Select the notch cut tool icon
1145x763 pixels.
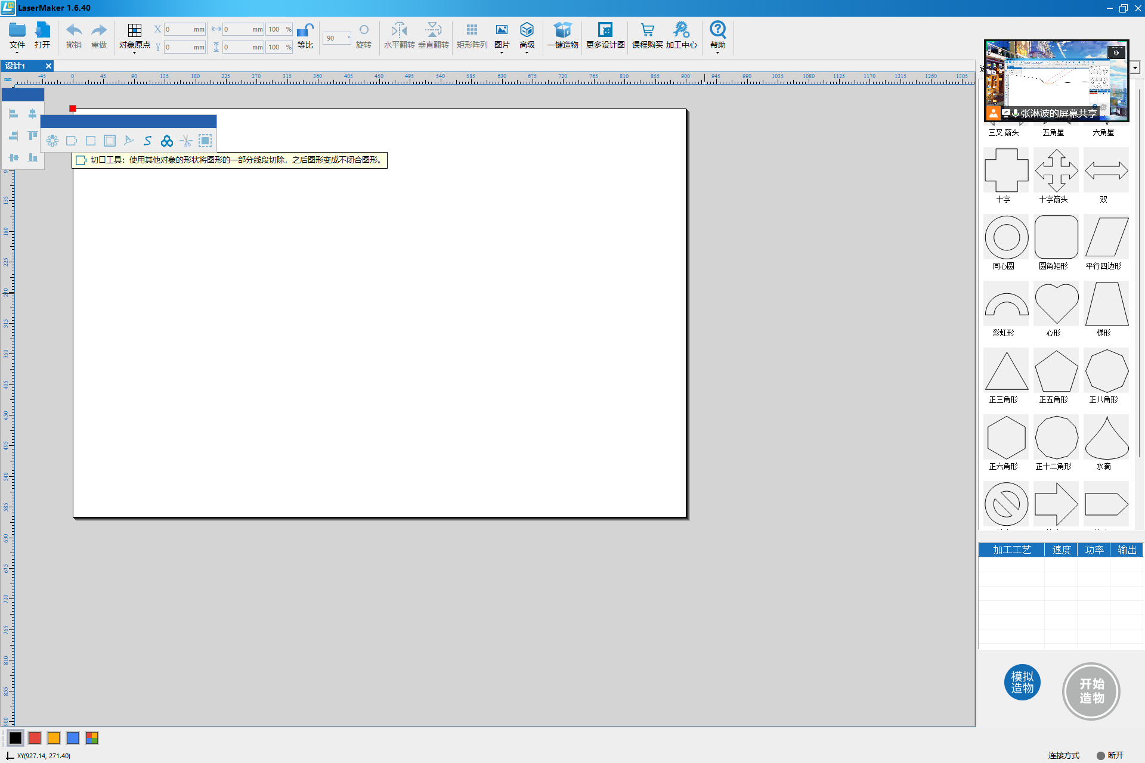pyautogui.click(x=72, y=141)
